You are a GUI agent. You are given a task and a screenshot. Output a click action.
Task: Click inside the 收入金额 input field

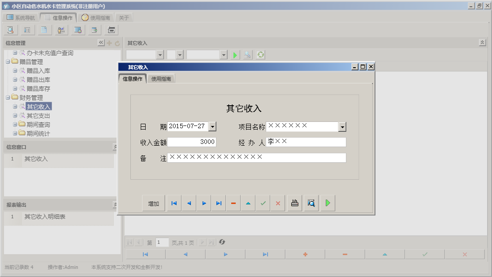193,142
